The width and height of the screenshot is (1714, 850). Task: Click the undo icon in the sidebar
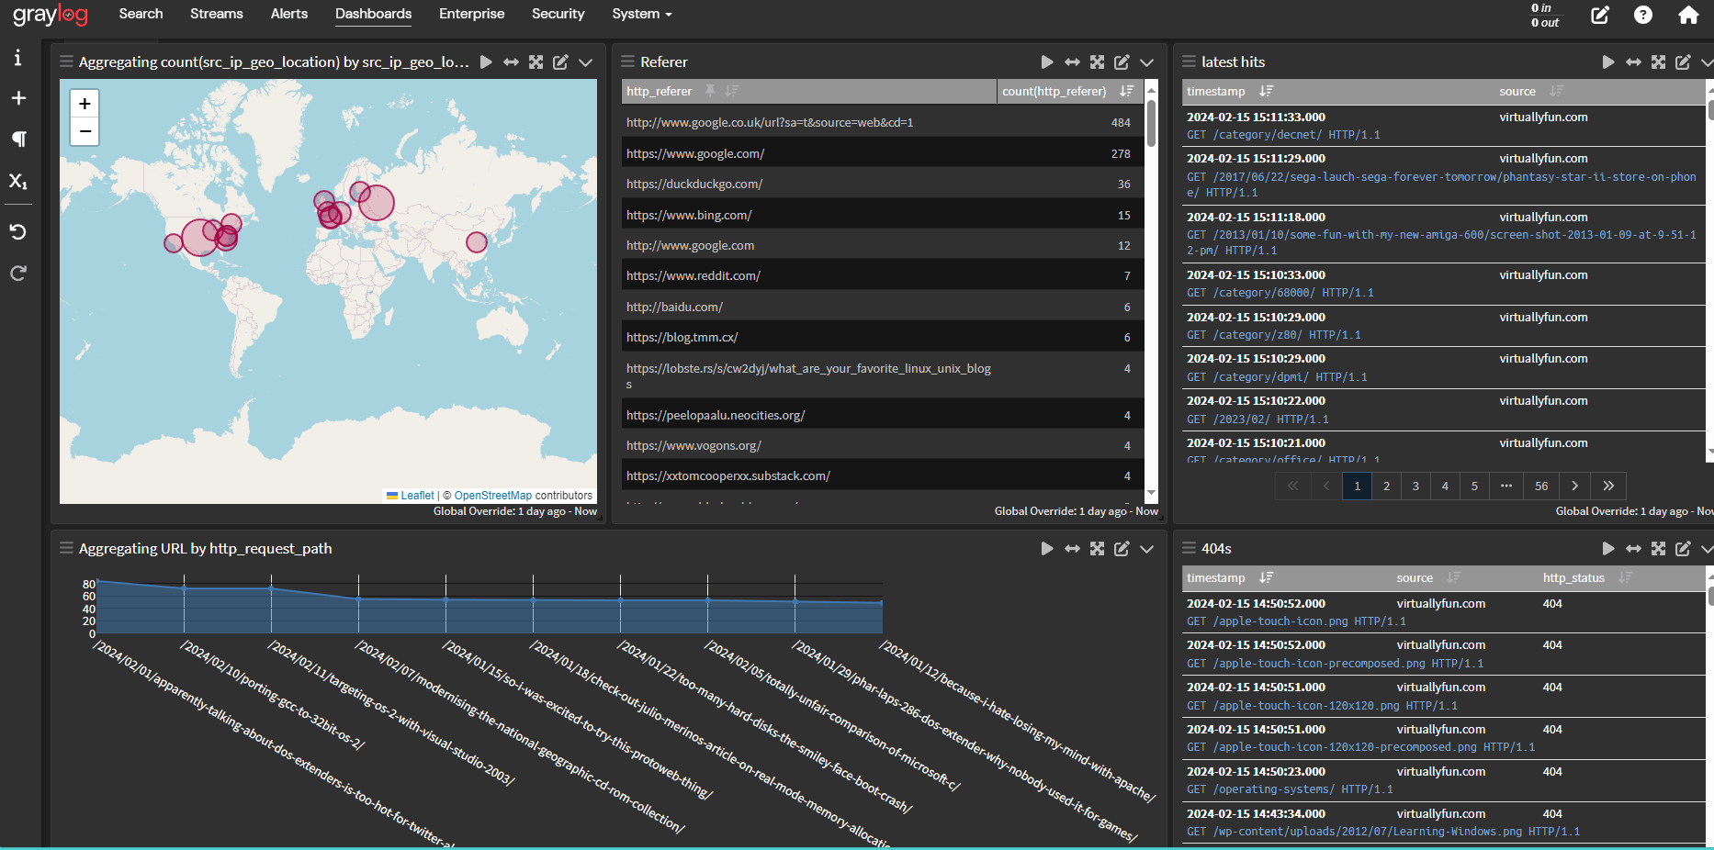pos(17,231)
